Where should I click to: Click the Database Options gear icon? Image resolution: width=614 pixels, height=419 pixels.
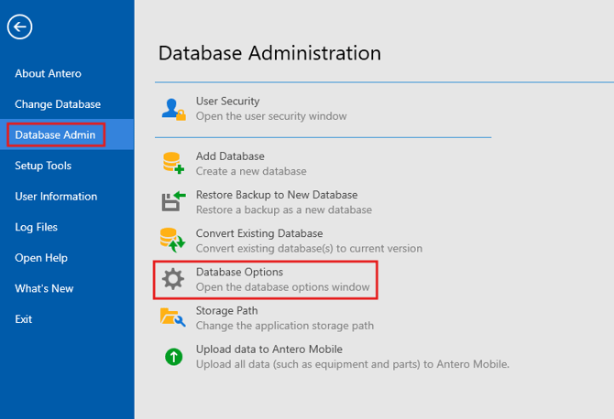[173, 279]
